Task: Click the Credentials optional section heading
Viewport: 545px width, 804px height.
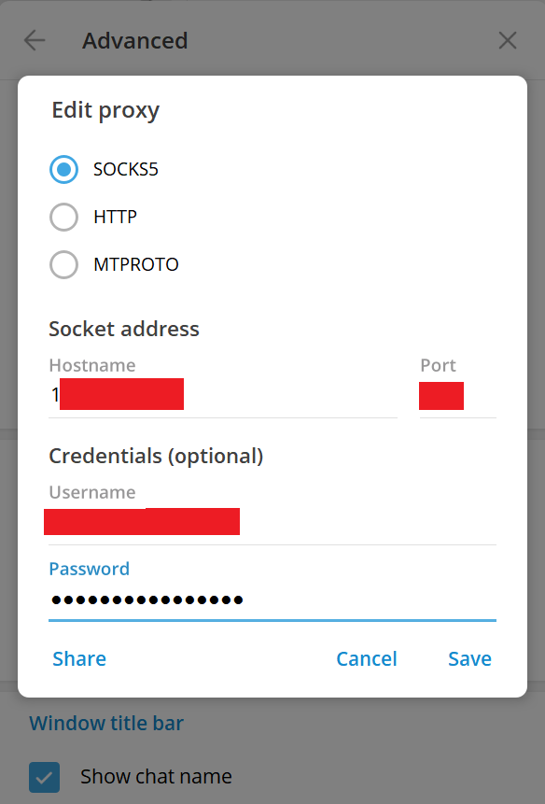Action: coord(156,456)
